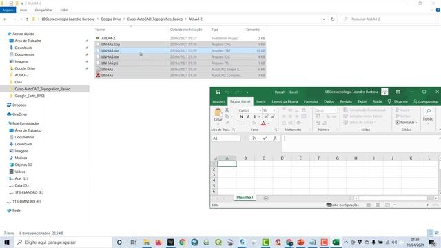Open the Geral number format dropdown
Viewport: 441px width, 248px height.
(336, 110)
